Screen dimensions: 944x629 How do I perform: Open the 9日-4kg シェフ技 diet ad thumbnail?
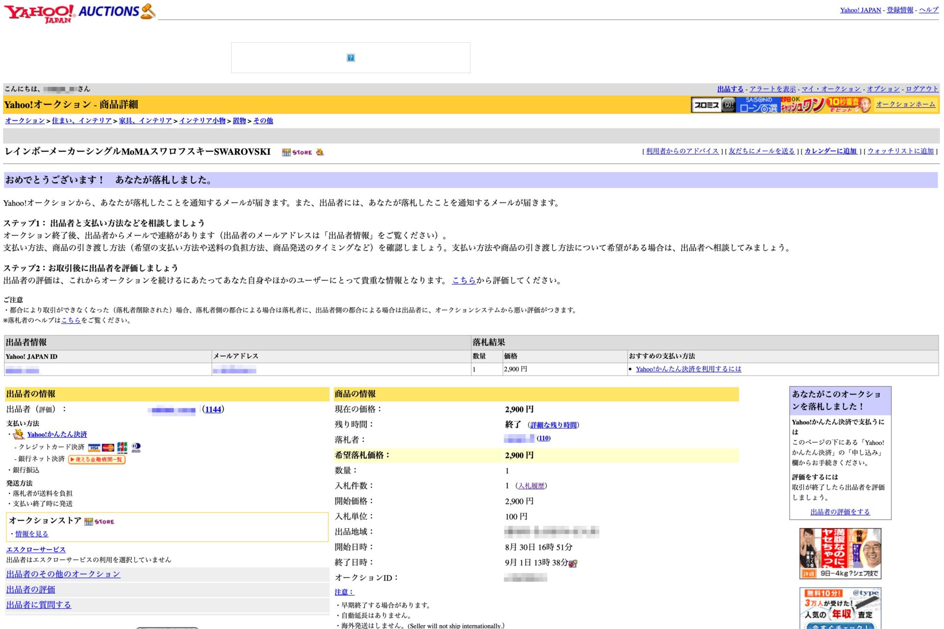[840, 554]
